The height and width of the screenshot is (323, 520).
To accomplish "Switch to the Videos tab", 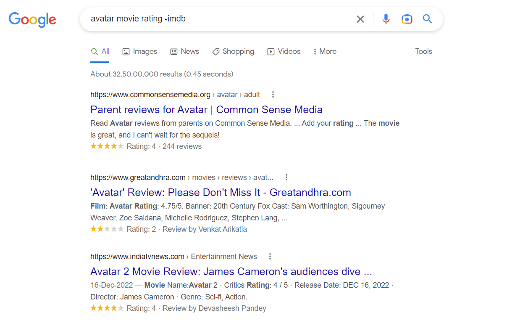I will pyautogui.click(x=284, y=51).
